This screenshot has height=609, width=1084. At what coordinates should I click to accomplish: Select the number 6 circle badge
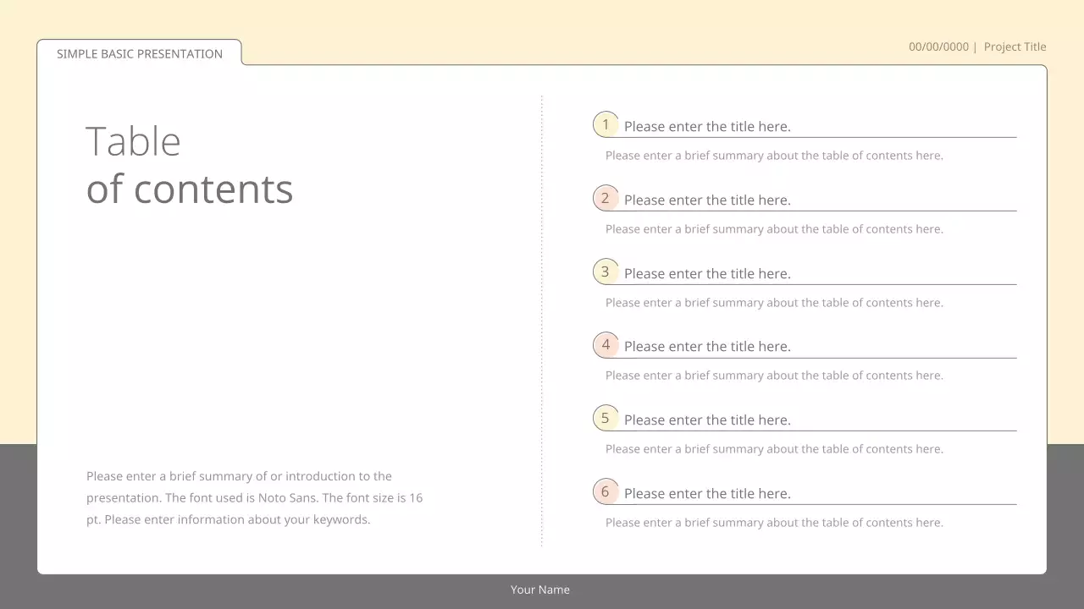[x=606, y=491]
